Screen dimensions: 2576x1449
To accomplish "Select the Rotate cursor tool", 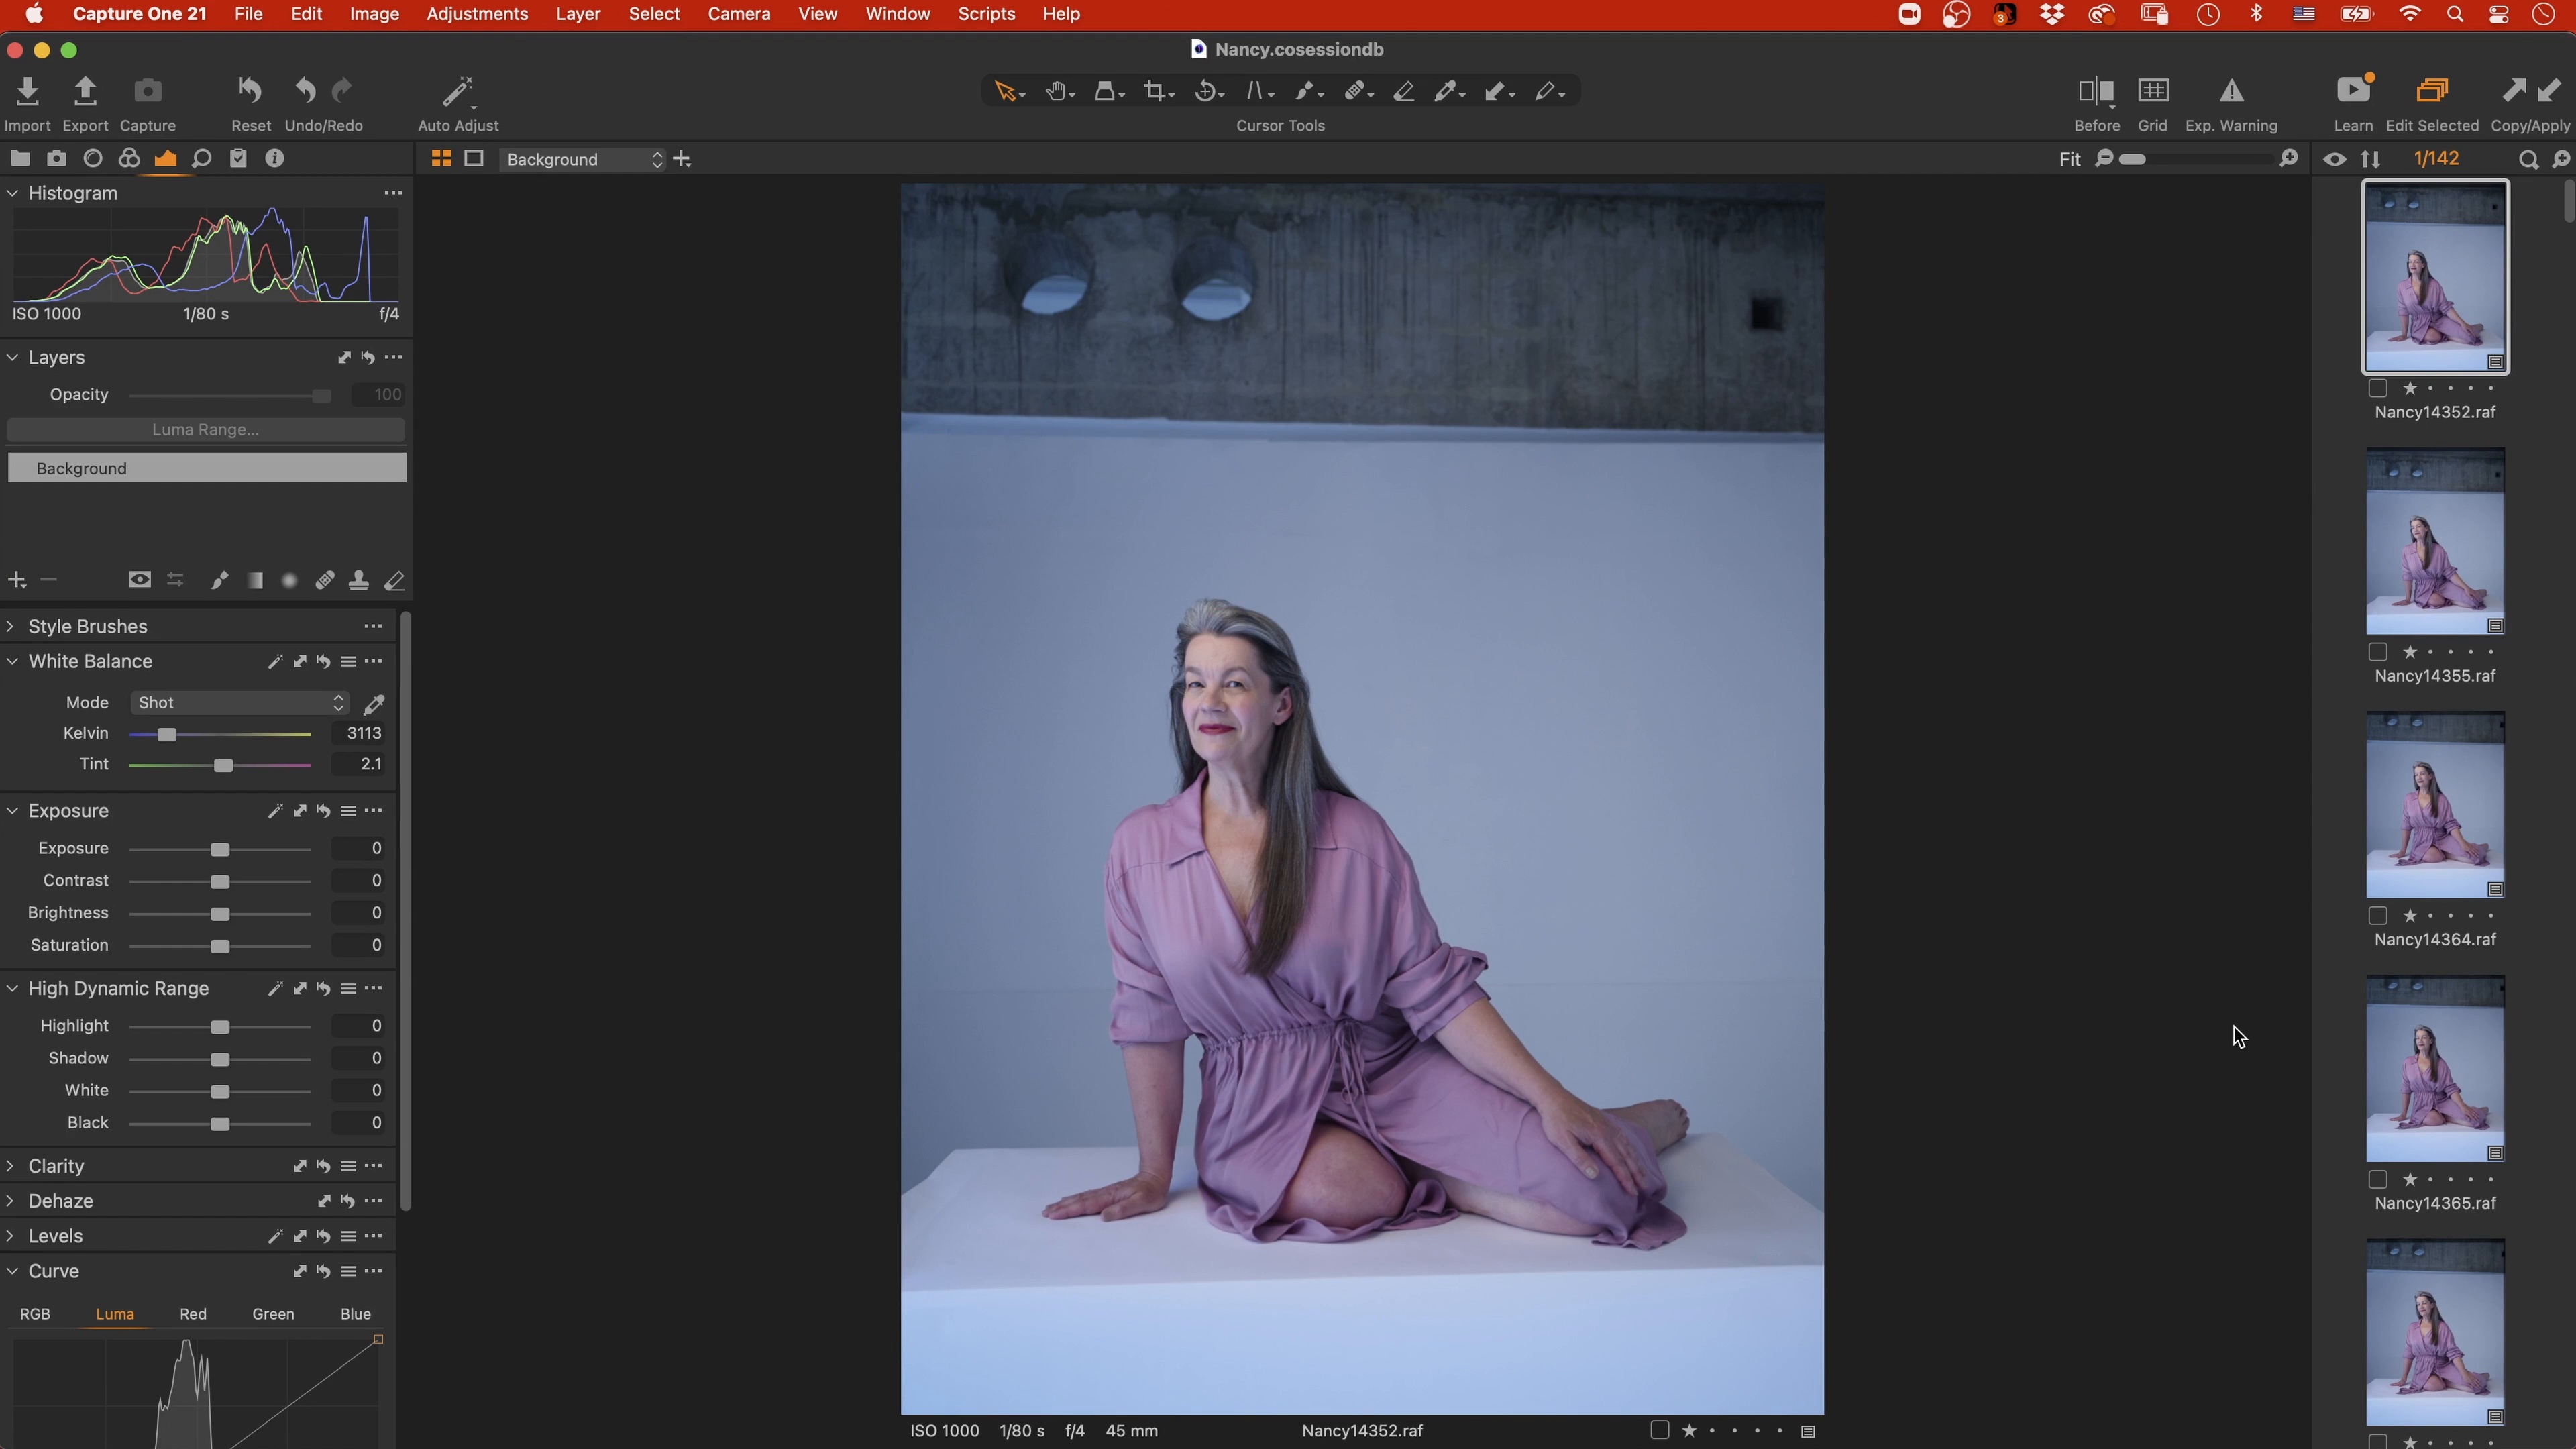I will pos(1205,92).
